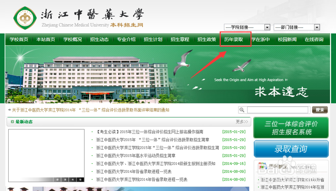This screenshot has height=191, width=336.
Task: Open 【考生必读】2015年网上报名操作指南 article
Action: 150,132
